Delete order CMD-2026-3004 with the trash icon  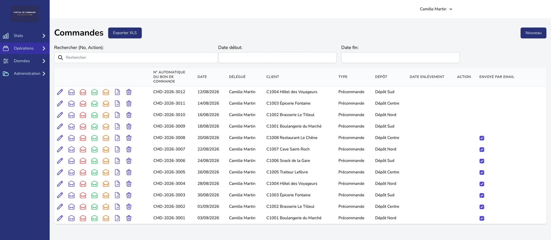pyautogui.click(x=129, y=184)
